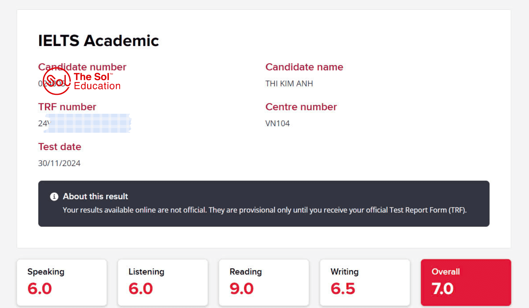Viewport: 529px width, 308px height.
Task: Click the circular Sol logo emblem
Action: (x=56, y=81)
